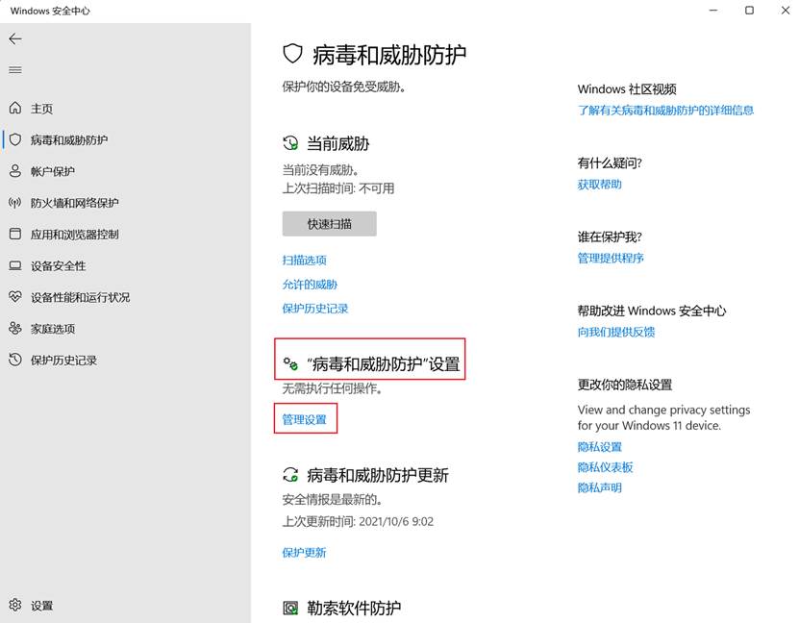Viewport: 799px width, 623px height.
Task: Click the 上次扫描时间: 不可用 text
Action: pyautogui.click(x=338, y=188)
